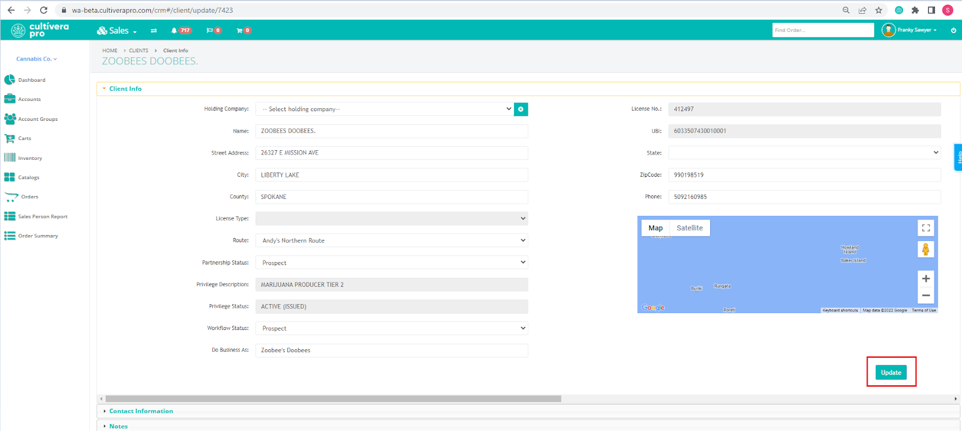Open the shopping cart icon in top bar
Viewport: 962px width, 431px height.
coord(244,31)
